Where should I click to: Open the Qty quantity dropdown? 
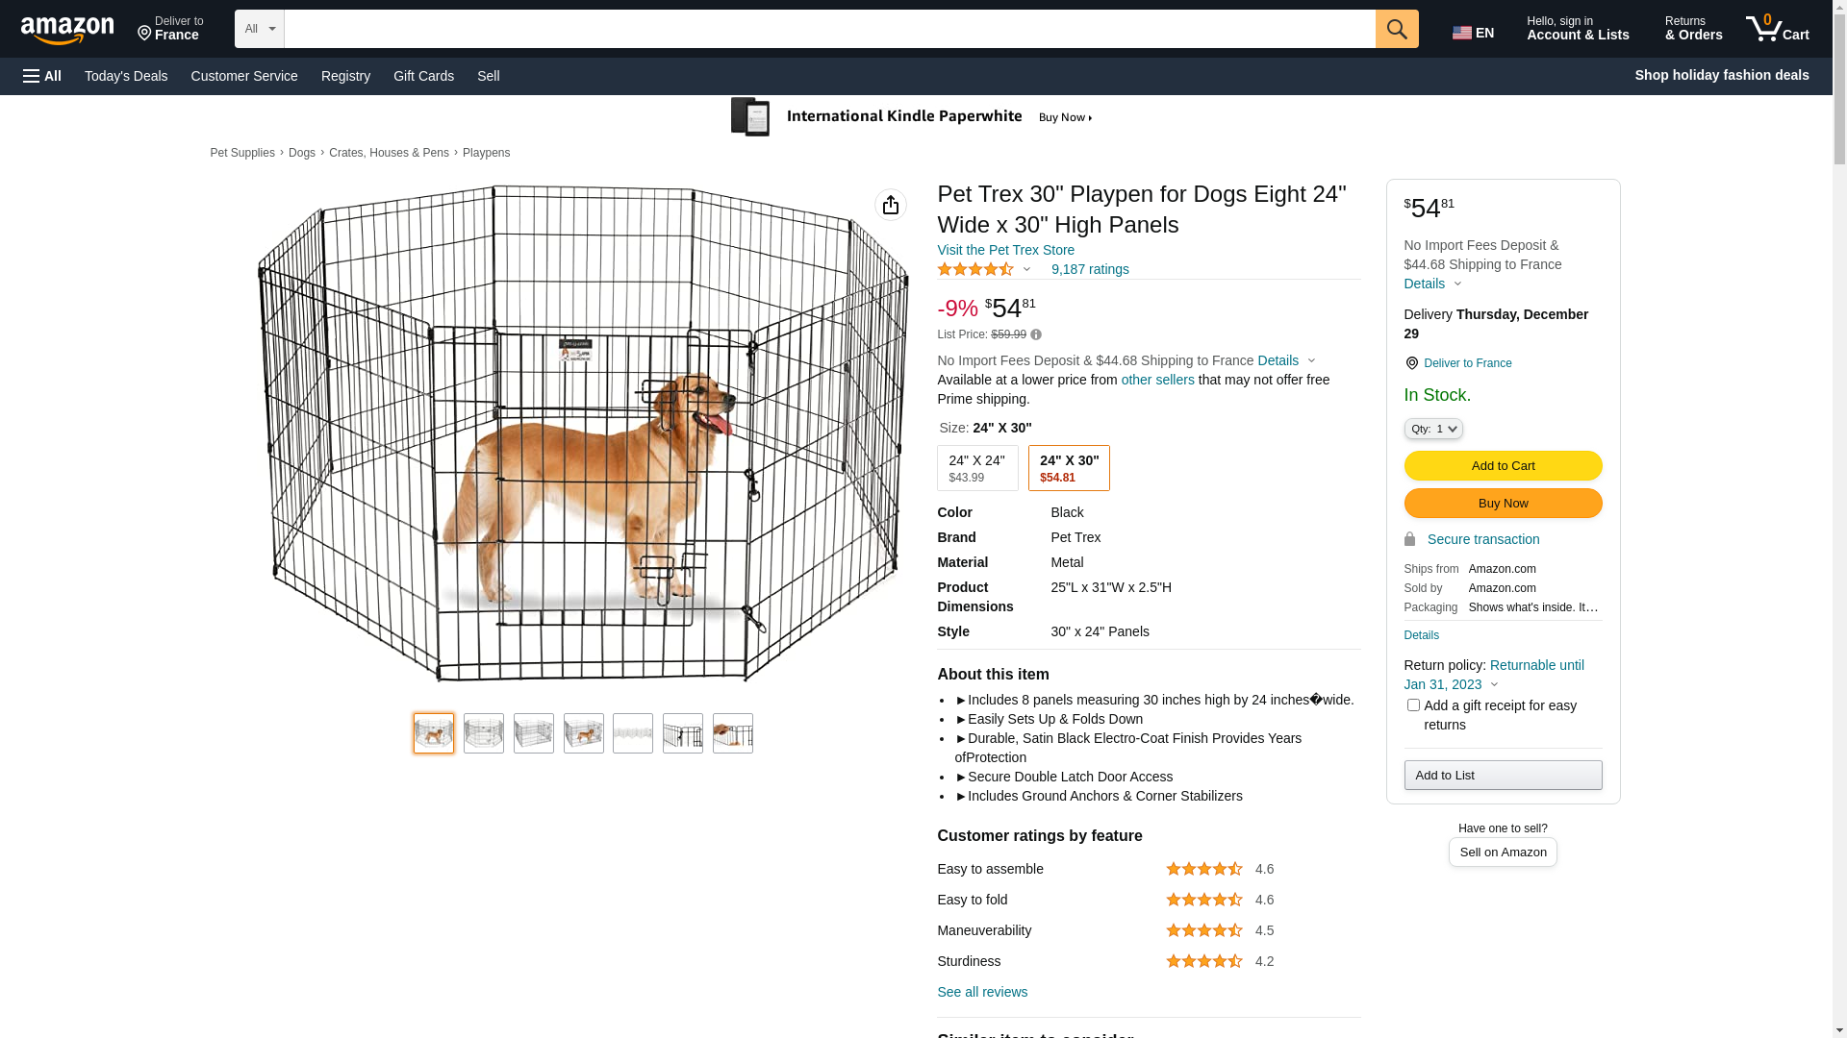tap(1433, 429)
